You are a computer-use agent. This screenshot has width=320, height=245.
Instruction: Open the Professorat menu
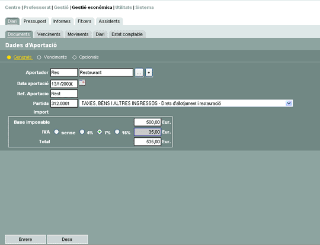[x=37, y=7]
